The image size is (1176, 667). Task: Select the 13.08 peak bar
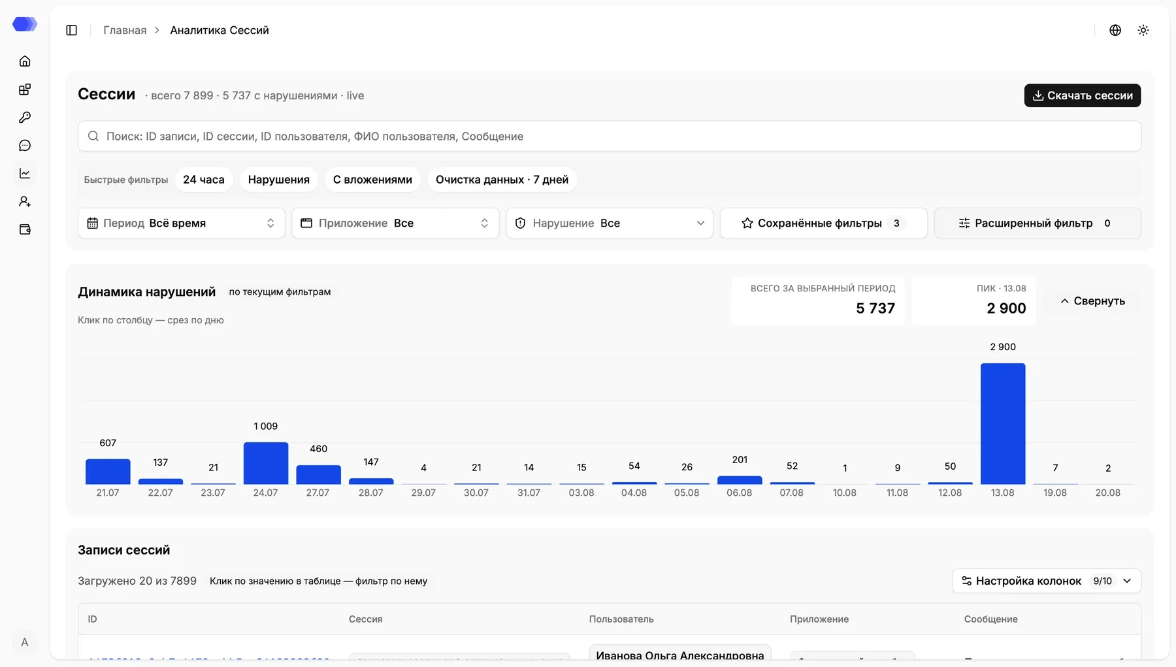tap(1003, 423)
